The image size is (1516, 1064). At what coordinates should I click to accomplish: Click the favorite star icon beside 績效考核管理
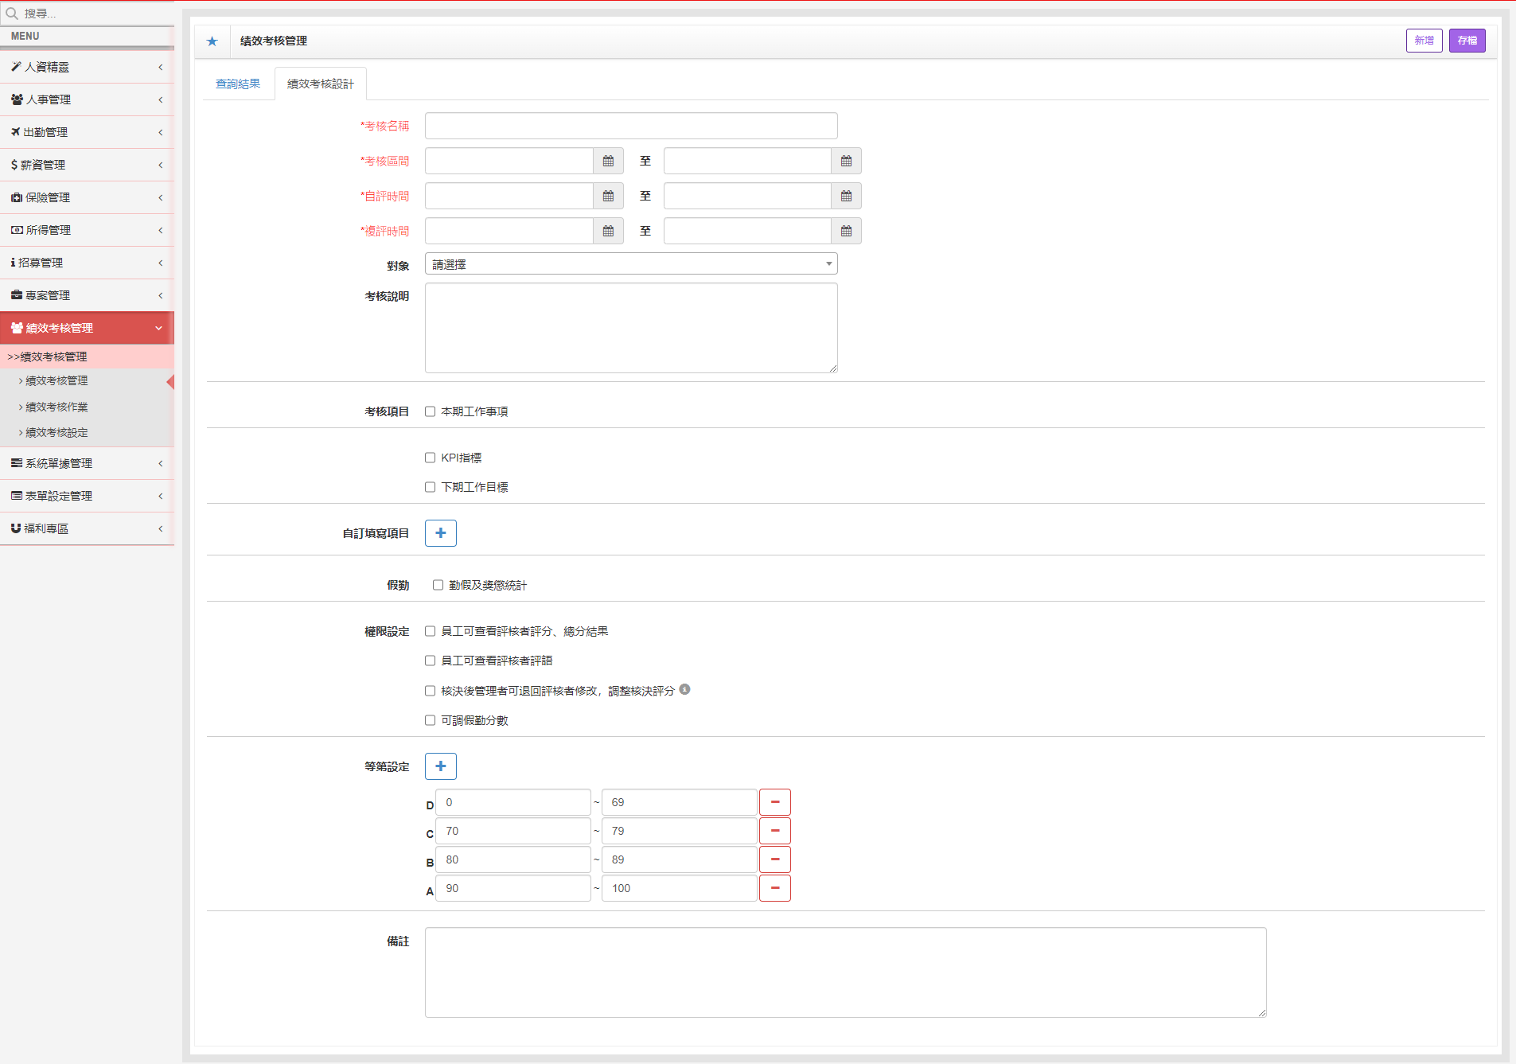(212, 41)
